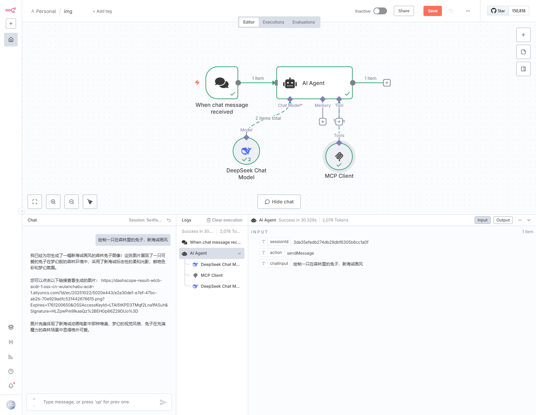Add a sticky note to canvas

tap(523, 52)
